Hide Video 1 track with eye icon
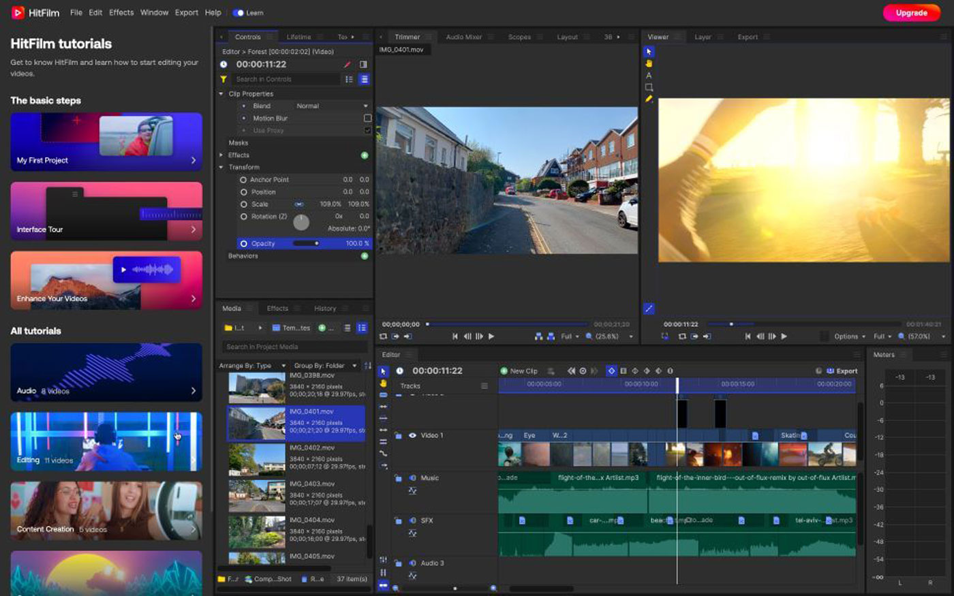954x596 pixels. click(x=412, y=435)
